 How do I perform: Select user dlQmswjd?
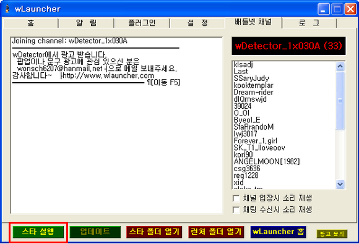pyautogui.click(x=250, y=99)
